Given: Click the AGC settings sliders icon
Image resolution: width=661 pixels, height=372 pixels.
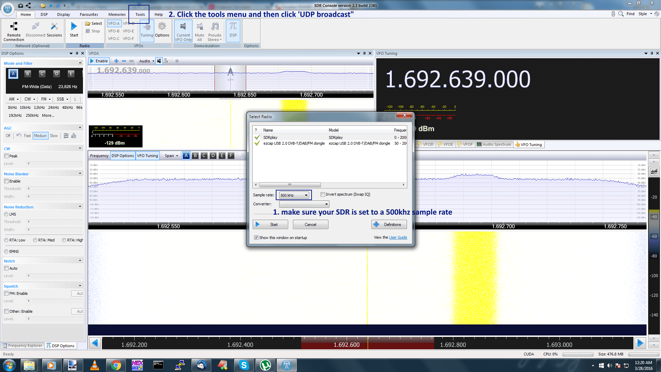Looking at the screenshot, I should click(66, 136).
